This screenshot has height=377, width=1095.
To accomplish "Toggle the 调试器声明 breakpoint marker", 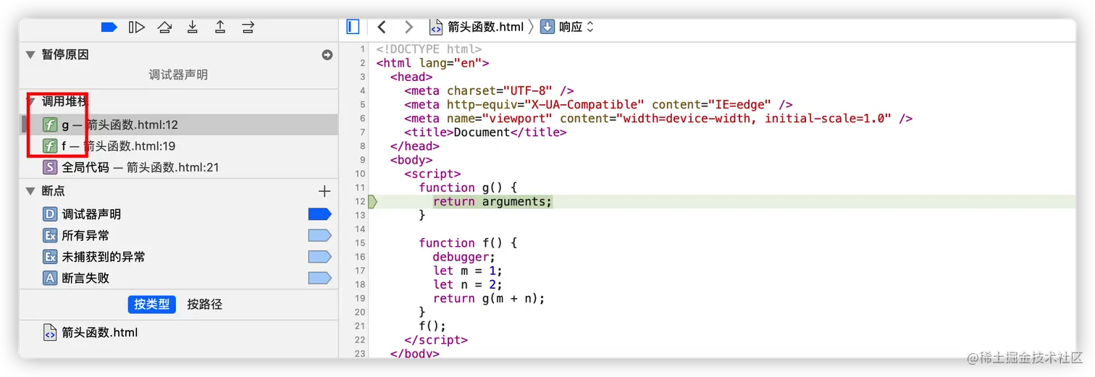I will point(319,214).
